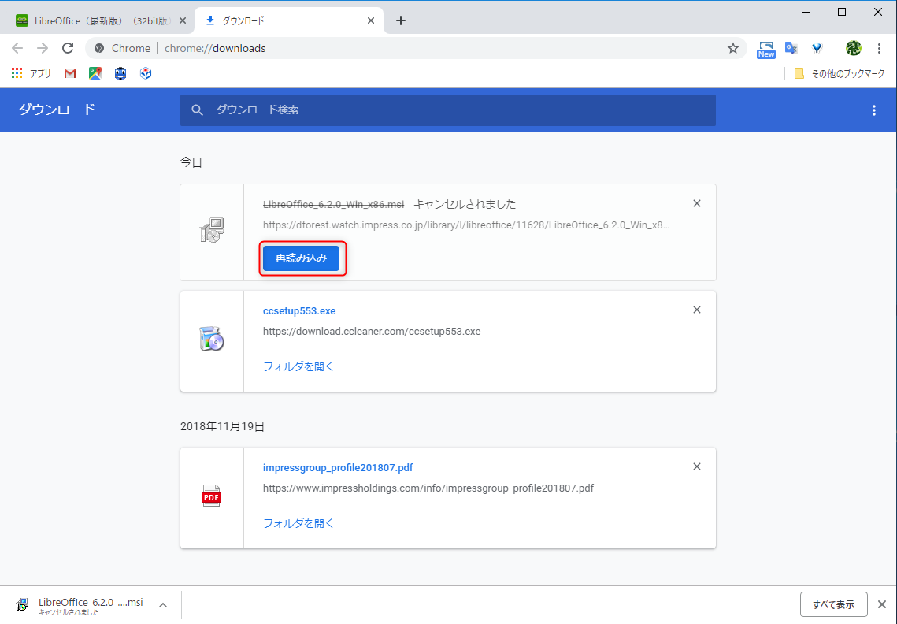This screenshot has height=624, width=897.
Task: Bookmark this page with the star icon
Action: (x=732, y=48)
